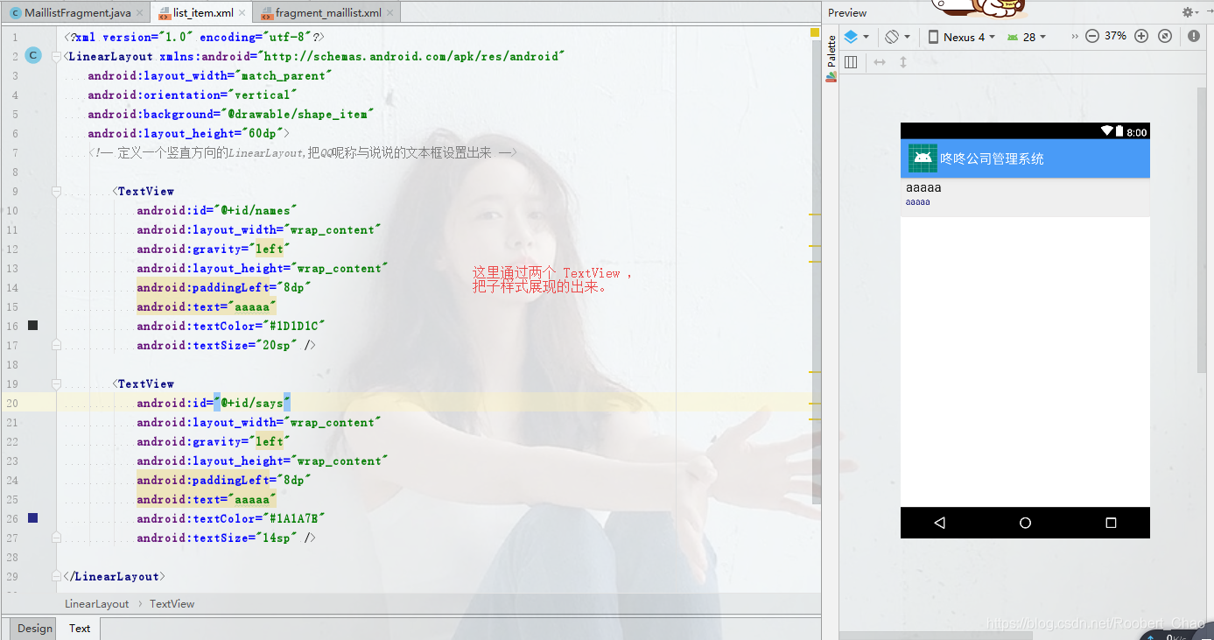The image size is (1214, 640).
Task: Toggle horizontal width expand icon
Action: click(880, 62)
